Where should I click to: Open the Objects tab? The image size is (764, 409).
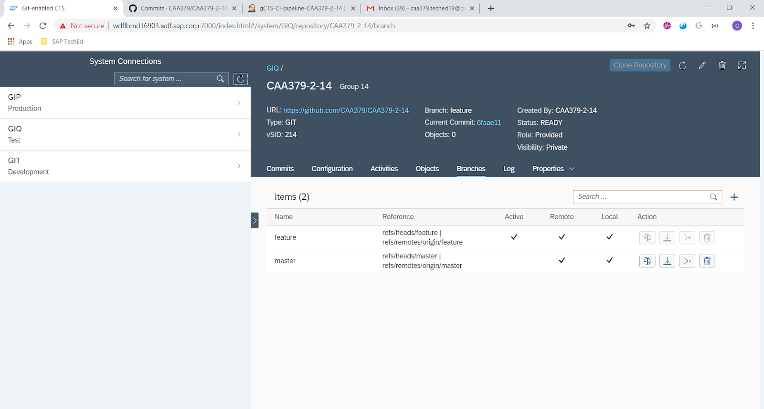coord(427,169)
